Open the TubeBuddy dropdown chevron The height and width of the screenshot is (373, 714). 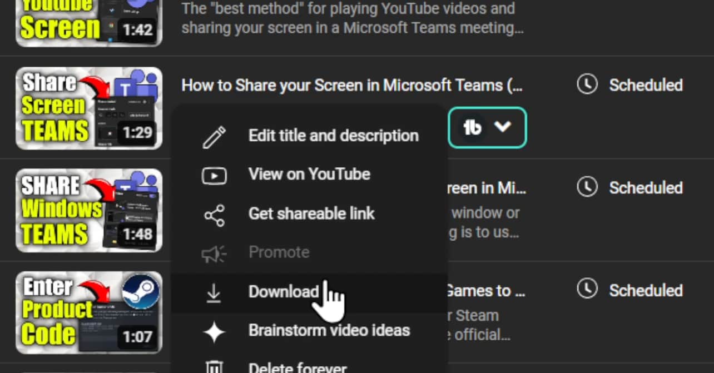point(503,127)
